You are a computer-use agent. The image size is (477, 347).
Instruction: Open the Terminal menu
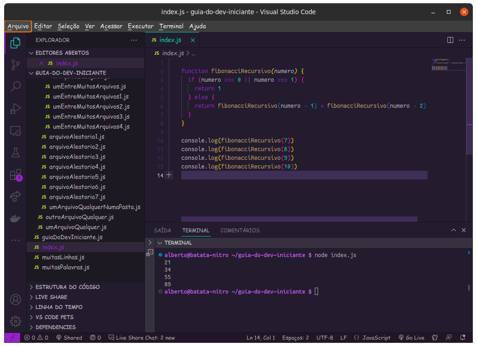pyautogui.click(x=171, y=26)
